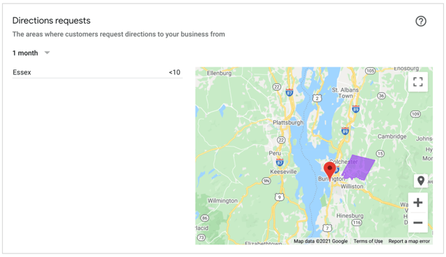This screenshot has height=257, width=446.
Task: Click the zoom in plus button
Action: click(x=417, y=203)
